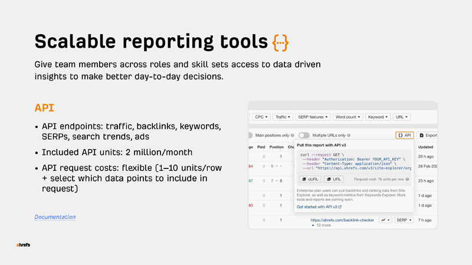Open the Documentation link
Image resolution: width=472 pixels, height=265 pixels.
[x=55, y=217]
